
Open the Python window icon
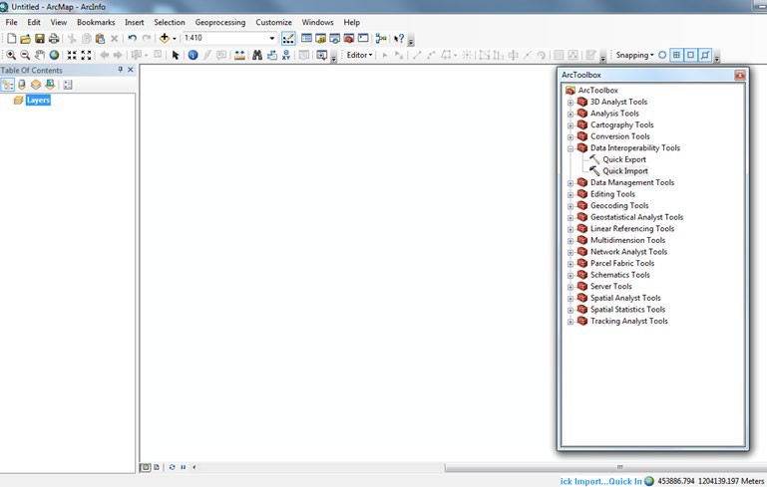pyautogui.click(x=363, y=38)
